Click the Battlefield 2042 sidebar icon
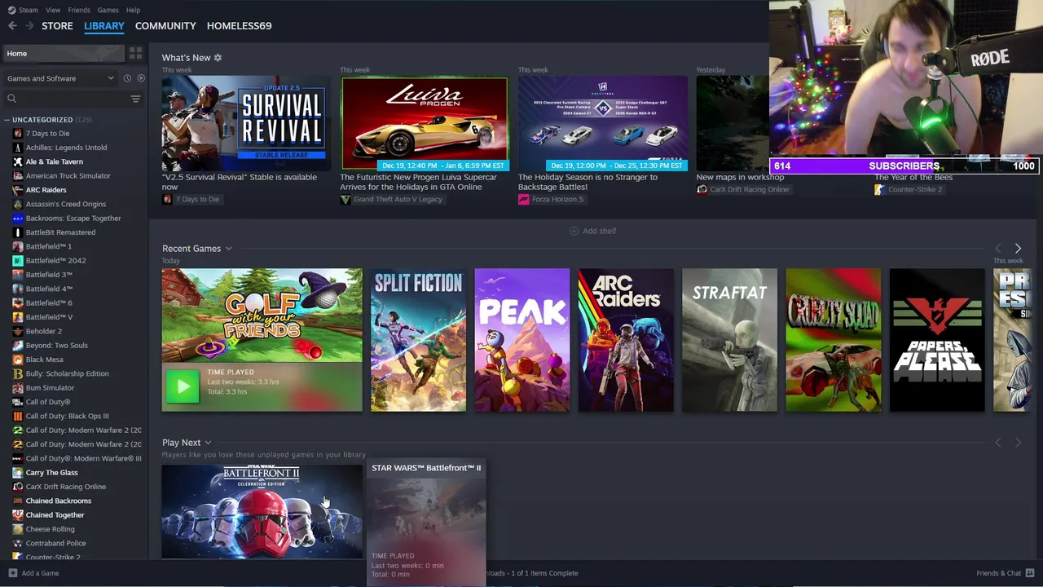This screenshot has height=587, width=1043. [x=17, y=261]
